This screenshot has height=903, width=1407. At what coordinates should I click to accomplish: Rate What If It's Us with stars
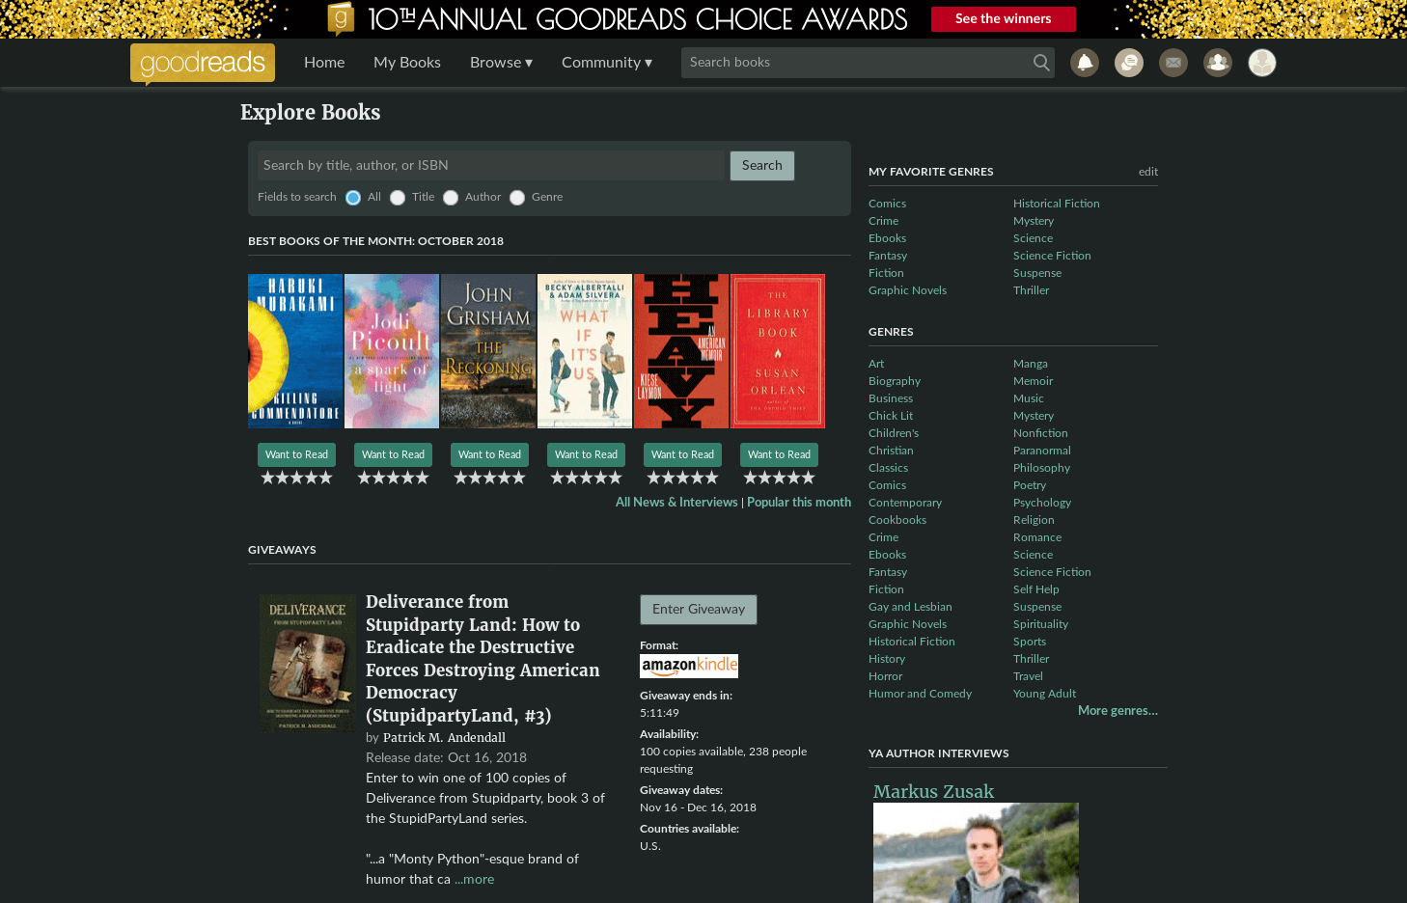click(x=586, y=478)
